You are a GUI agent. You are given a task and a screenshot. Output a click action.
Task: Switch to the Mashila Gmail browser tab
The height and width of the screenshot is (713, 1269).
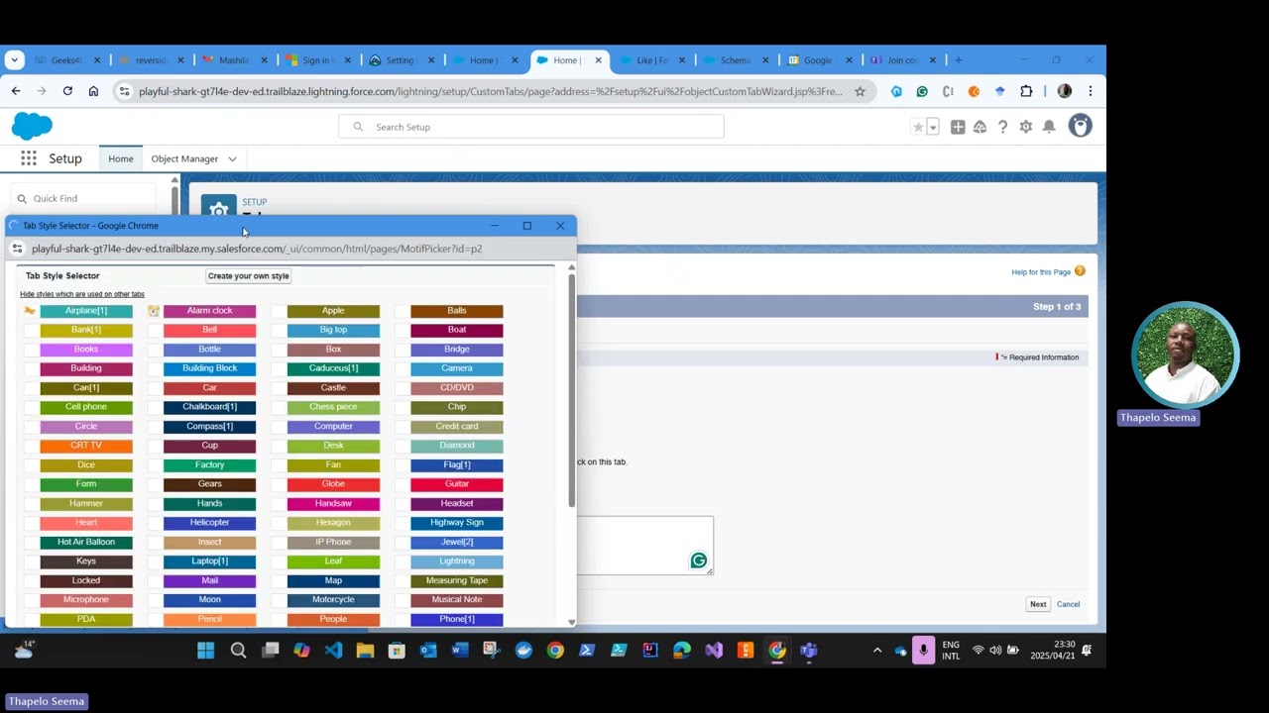(233, 60)
